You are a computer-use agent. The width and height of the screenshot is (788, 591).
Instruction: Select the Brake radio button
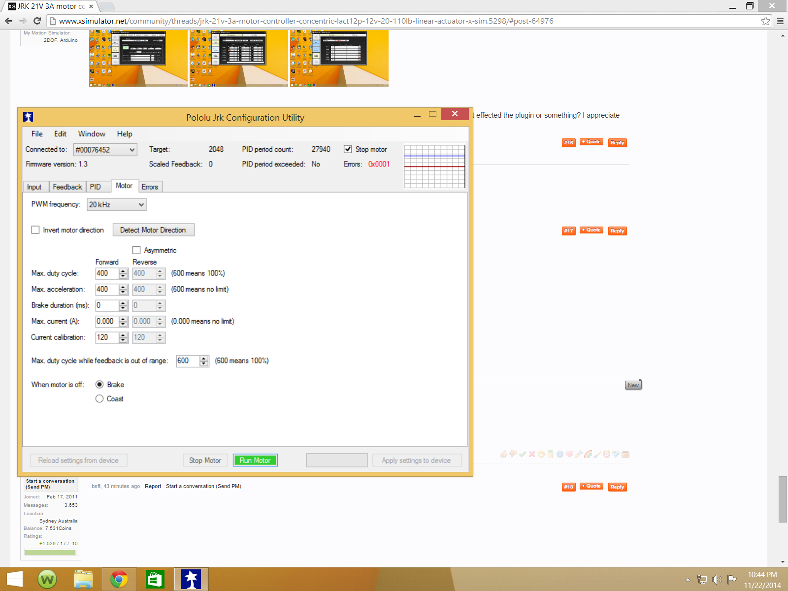click(x=99, y=385)
